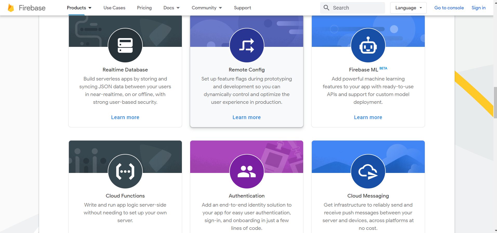Click the page vertical scrollbar thumb
Screen dimensions: 497x233
(495, 102)
